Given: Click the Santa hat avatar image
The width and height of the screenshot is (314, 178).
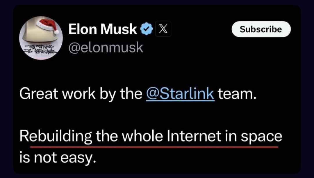Looking at the screenshot, I should (41, 36).
